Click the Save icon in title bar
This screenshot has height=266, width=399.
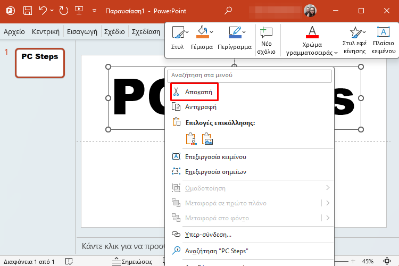click(x=28, y=11)
